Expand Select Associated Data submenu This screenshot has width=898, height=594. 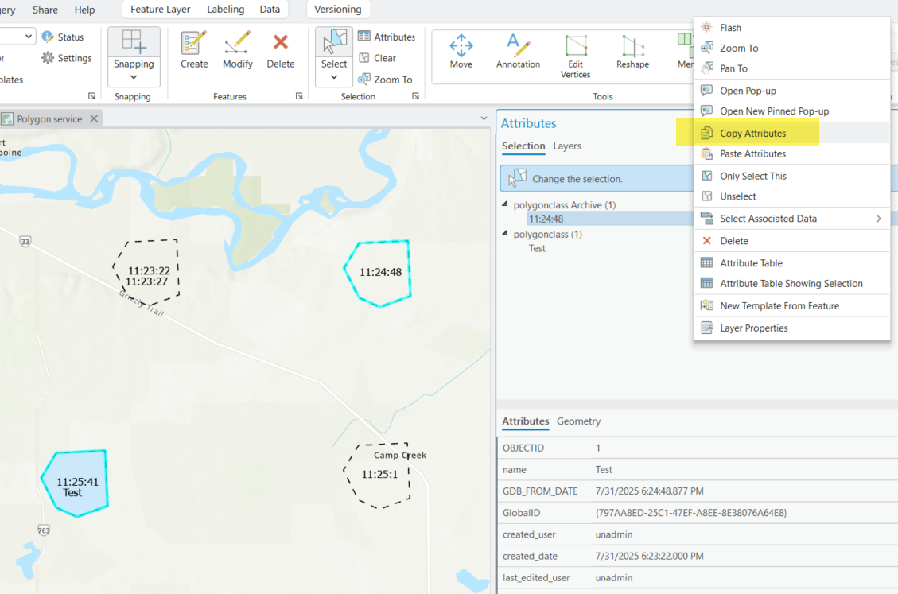(x=792, y=218)
